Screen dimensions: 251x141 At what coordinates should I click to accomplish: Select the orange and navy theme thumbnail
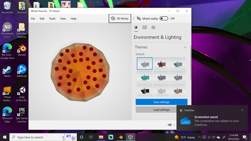click(x=161, y=64)
